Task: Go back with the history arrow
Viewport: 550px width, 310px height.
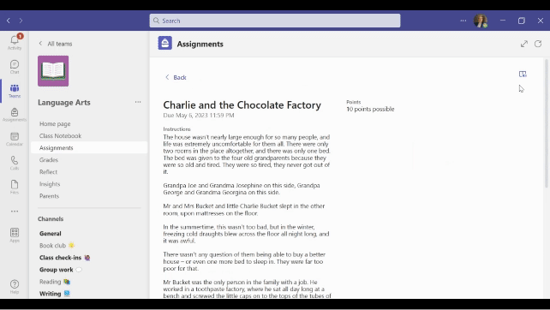Action: coord(9,21)
